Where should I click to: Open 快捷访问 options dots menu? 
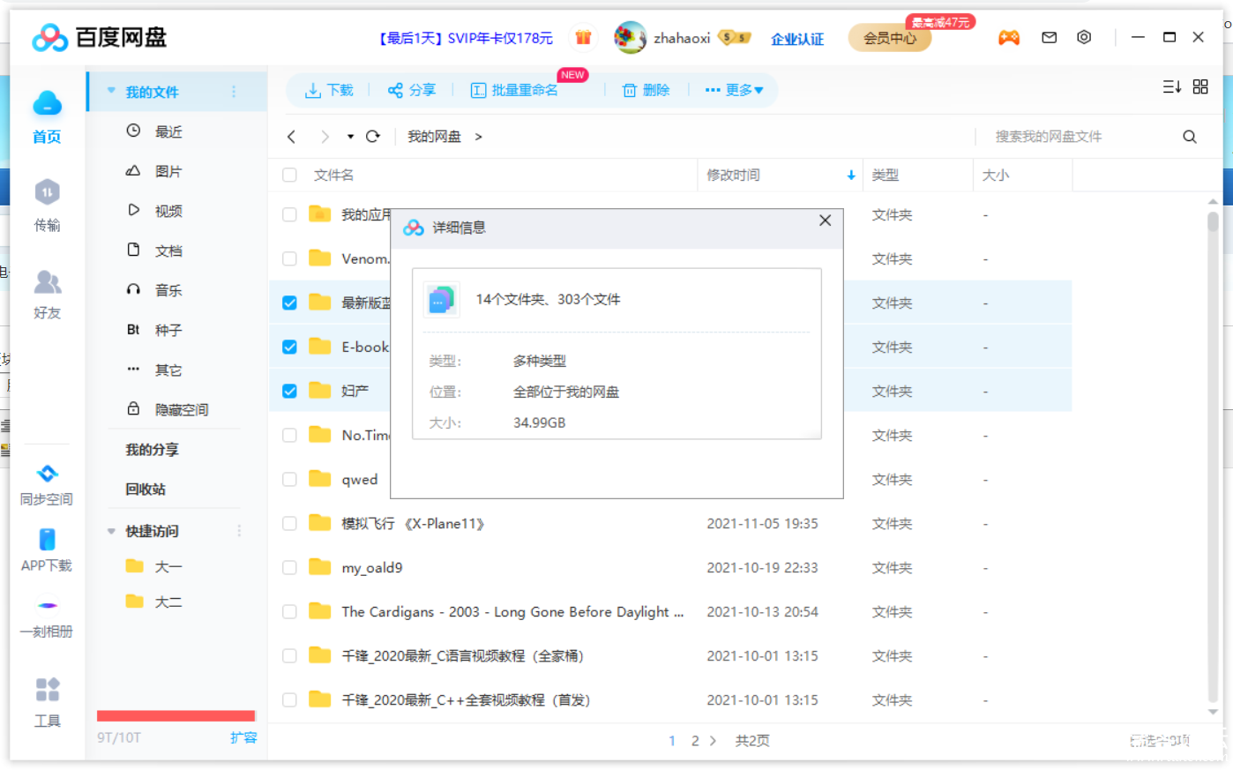239,531
